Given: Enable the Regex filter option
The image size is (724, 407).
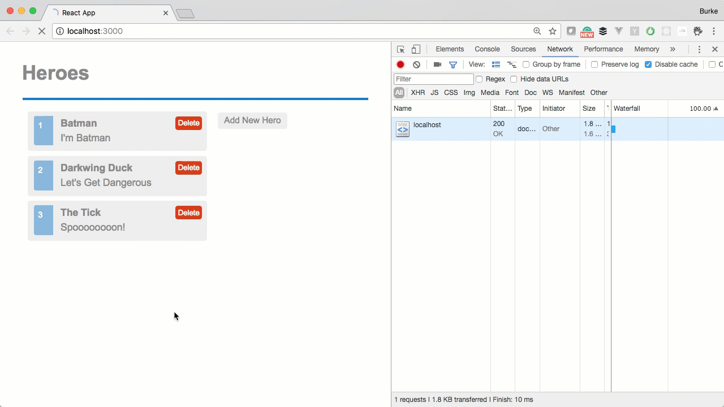Looking at the screenshot, I should point(479,79).
